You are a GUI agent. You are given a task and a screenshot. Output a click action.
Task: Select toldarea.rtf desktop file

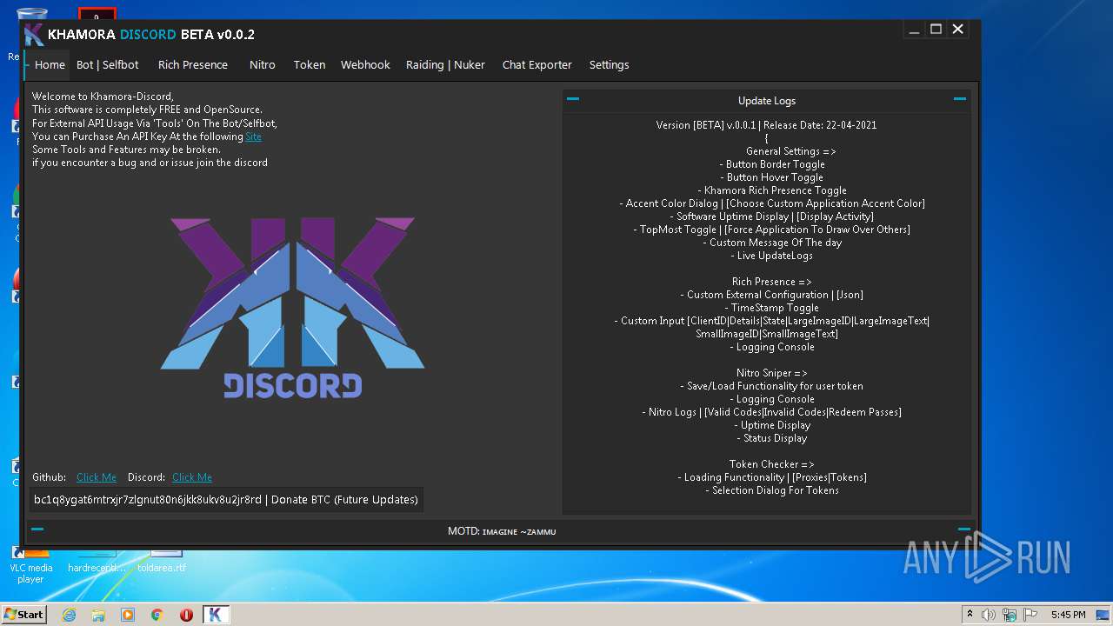pos(162,562)
